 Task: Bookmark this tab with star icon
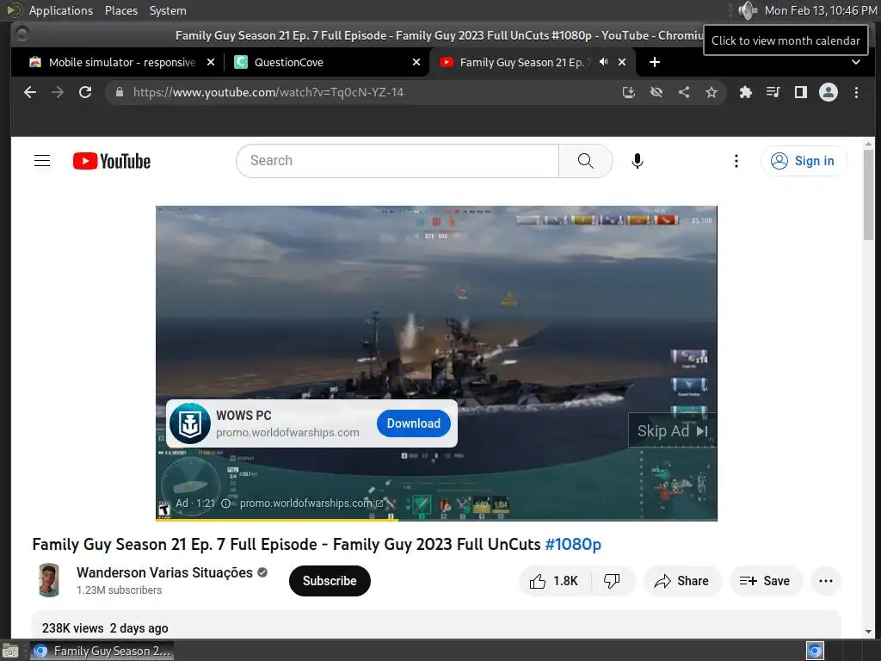pyautogui.click(x=712, y=92)
